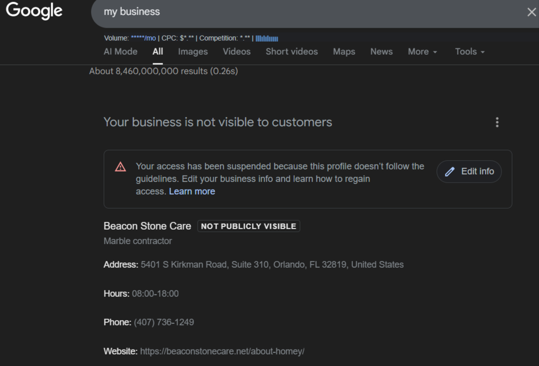The image size is (539, 366).
Task: Click the Google logo
Action: [x=34, y=11]
